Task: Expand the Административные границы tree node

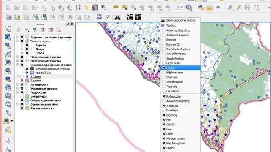Action: pyautogui.click(x=17, y=37)
